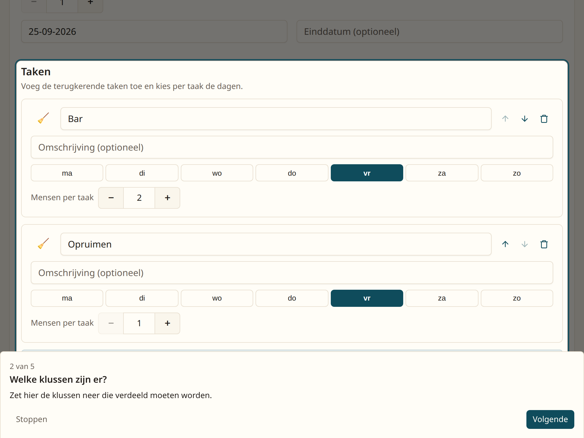Decrease Mensen per taak for Bar

point(111,198)
